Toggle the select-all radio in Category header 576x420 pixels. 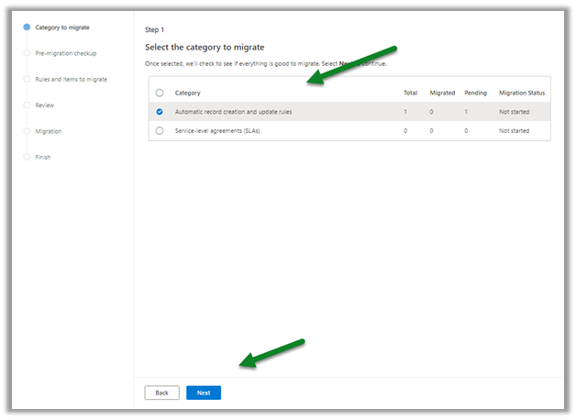(160, 93)
